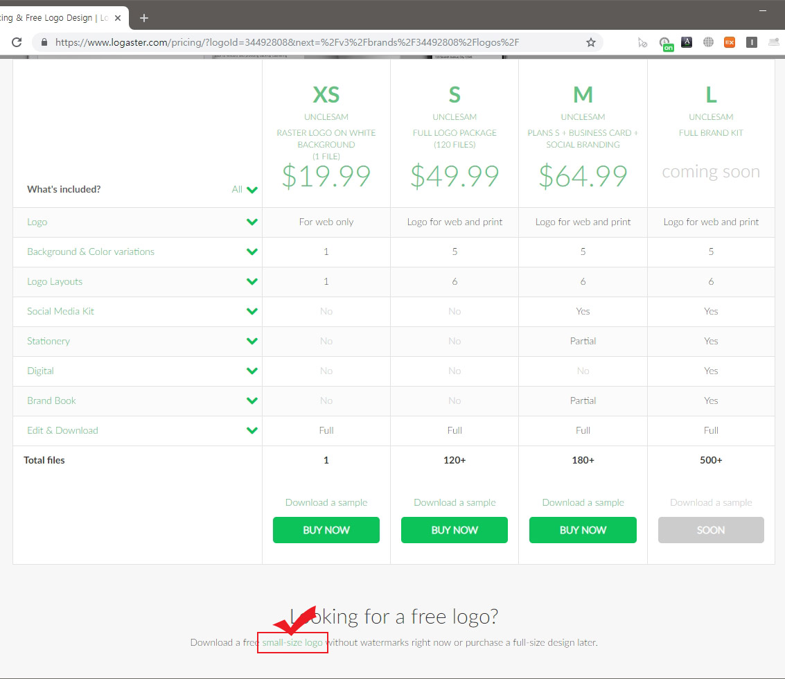The width and height of the screenshot is (785, 679).
Task: Expand the Logo Layouts chevron
Action: click(x=252, y=281)
